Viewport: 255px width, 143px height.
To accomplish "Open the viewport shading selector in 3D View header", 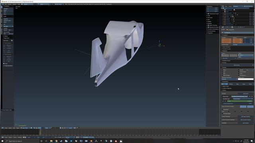I will (31, 128).
